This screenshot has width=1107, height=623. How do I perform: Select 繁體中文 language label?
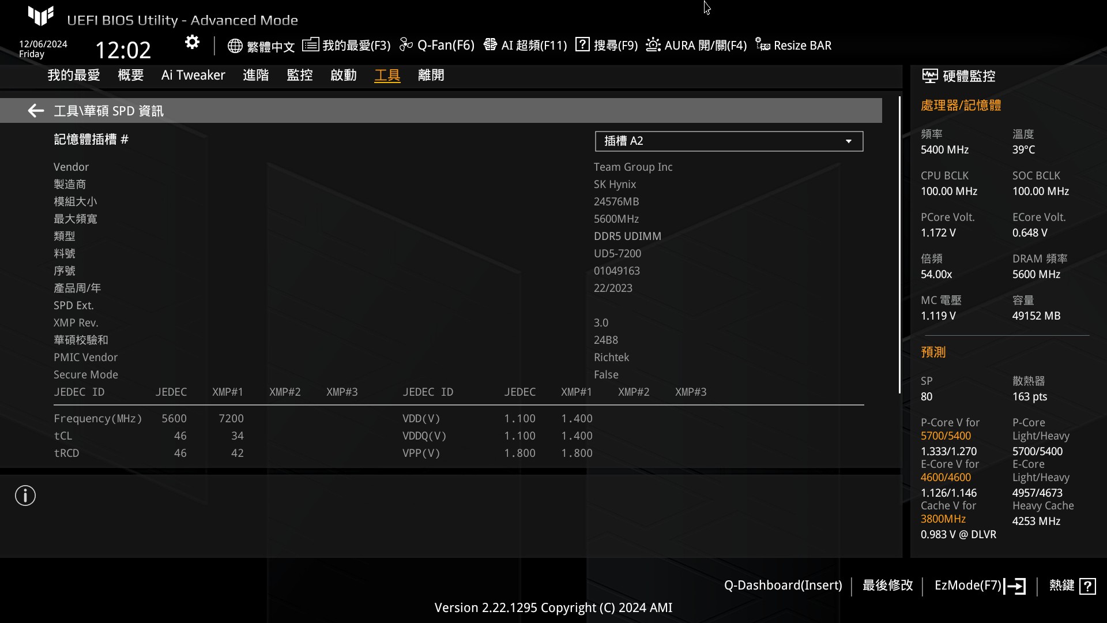[271, 47]
